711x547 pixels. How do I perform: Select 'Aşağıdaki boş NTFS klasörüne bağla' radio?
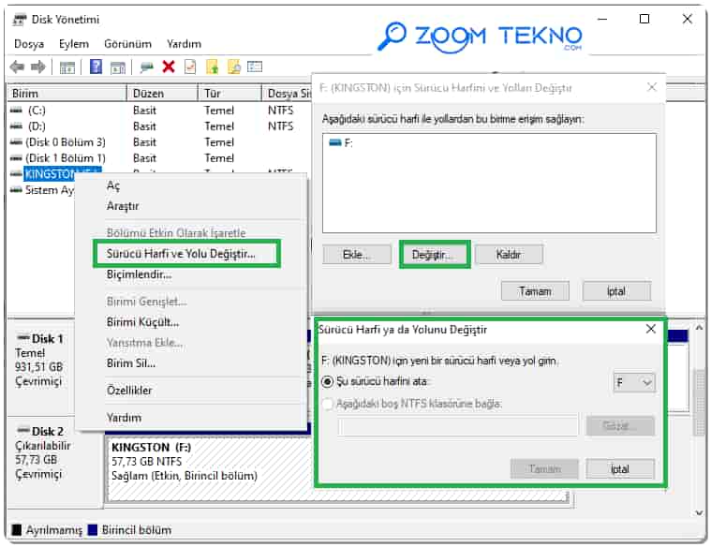pos(327,403)
